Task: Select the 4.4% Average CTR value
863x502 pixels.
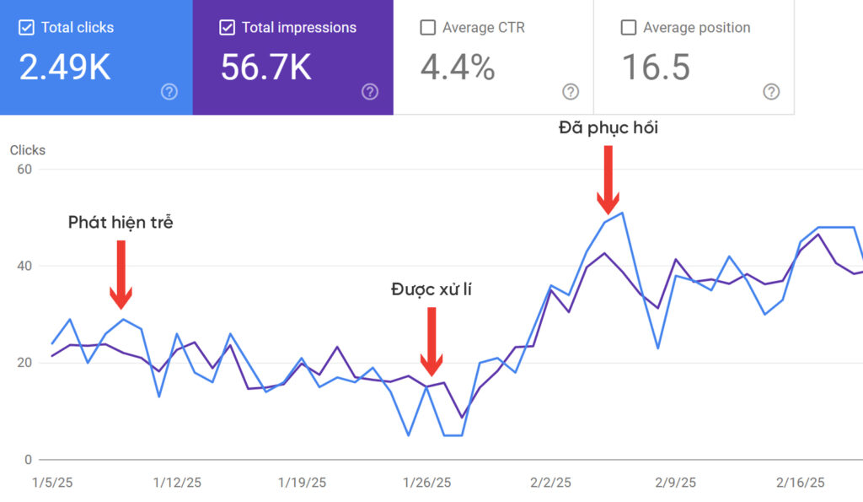Action: tap(458, 68)
